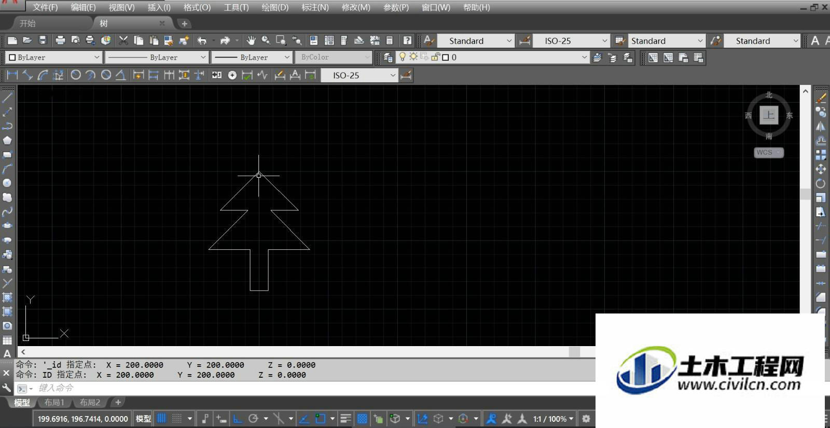830x428 pixels.
Task: Save the drawing with floppy disk icon
Action: point(43,40)
